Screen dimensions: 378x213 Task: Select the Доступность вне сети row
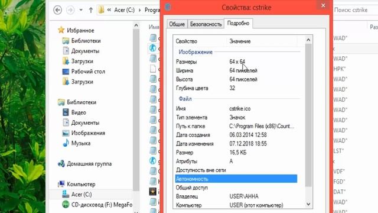click(236, 170)
